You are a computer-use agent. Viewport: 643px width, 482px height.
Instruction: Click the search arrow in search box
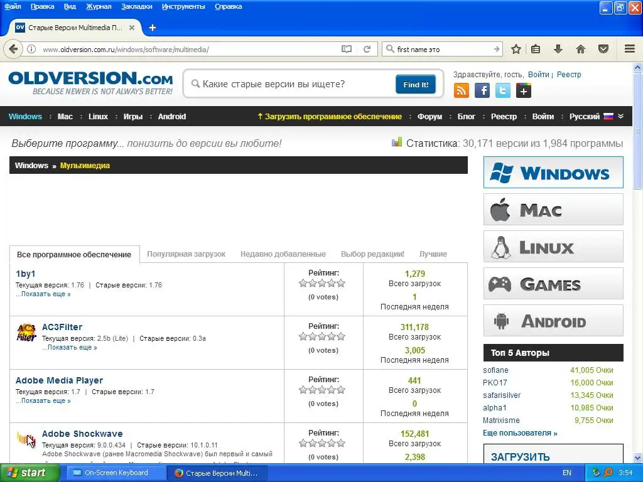click(497, 49)
